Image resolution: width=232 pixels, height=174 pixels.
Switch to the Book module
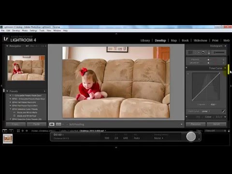(185, 41)
